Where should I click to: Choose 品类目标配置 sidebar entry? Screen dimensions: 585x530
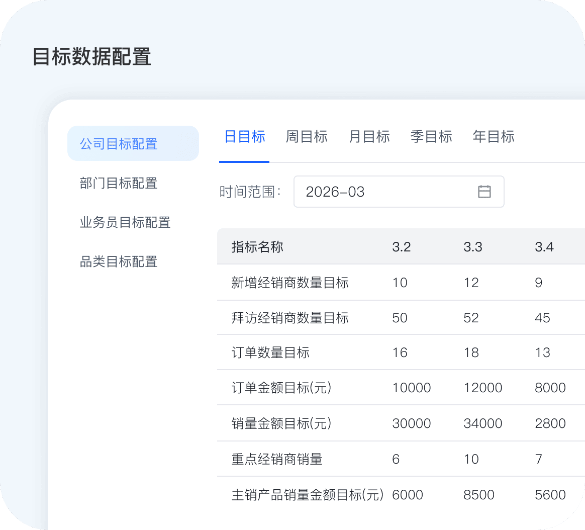coord(119,261)
